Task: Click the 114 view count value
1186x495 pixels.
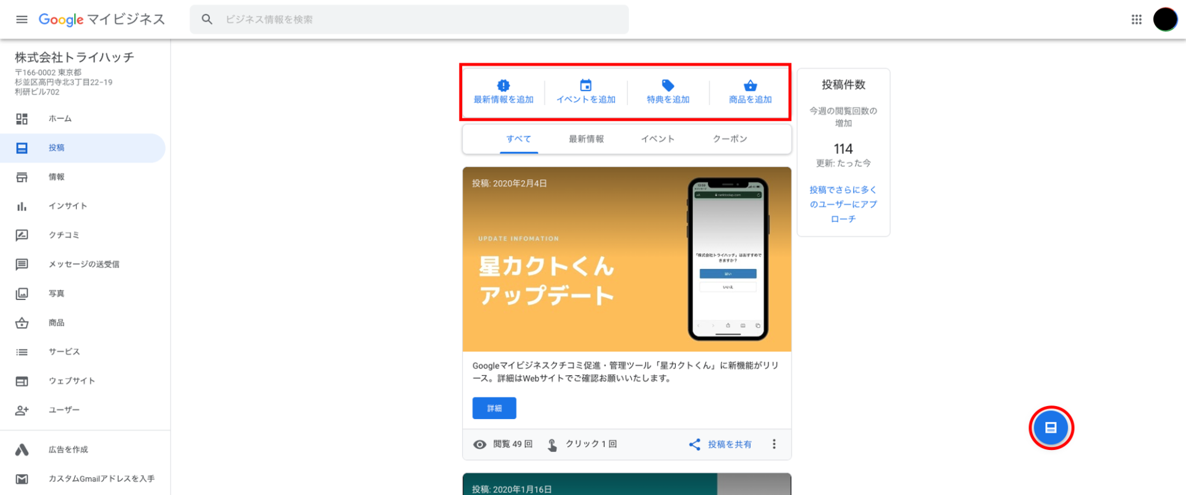Action: 843,149
